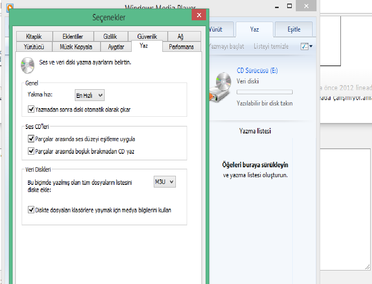The height and width of the screenshot is (284, 372).
Task: Toggle 'Yazmadan sonra diski otomatik olarak çıkar'
Action: [31, 109]
